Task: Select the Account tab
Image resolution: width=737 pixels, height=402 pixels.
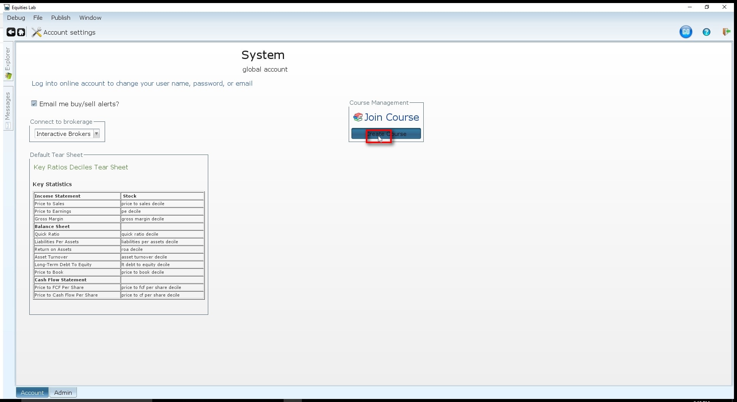Action: pos(32,392)
